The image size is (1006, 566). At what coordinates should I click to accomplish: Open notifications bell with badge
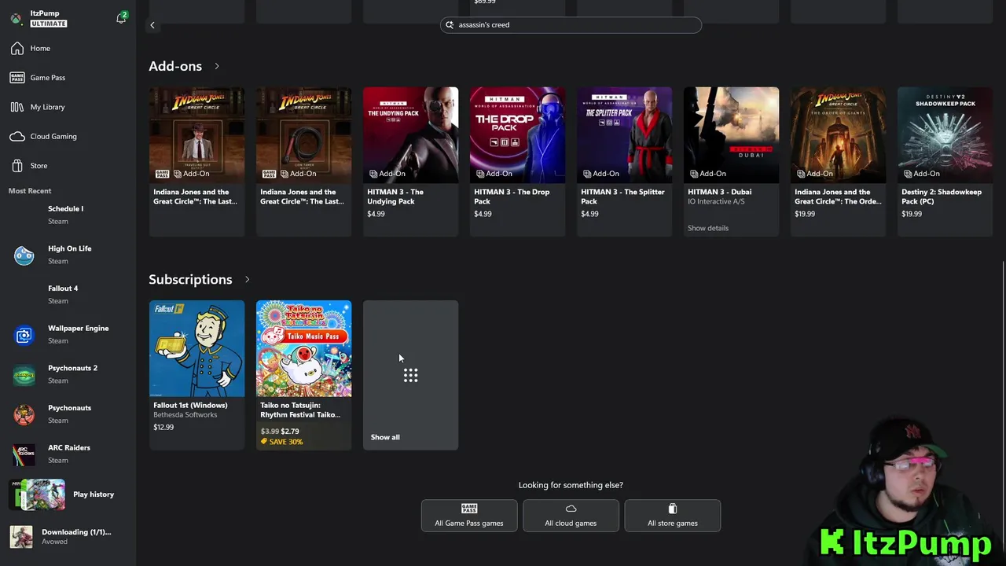pyautogui.click(x=121, y=17)
